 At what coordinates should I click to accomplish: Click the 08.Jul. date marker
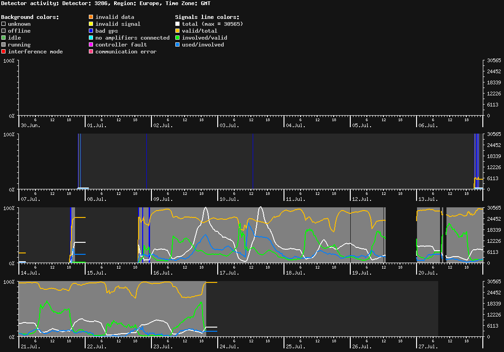coord(97,199)
